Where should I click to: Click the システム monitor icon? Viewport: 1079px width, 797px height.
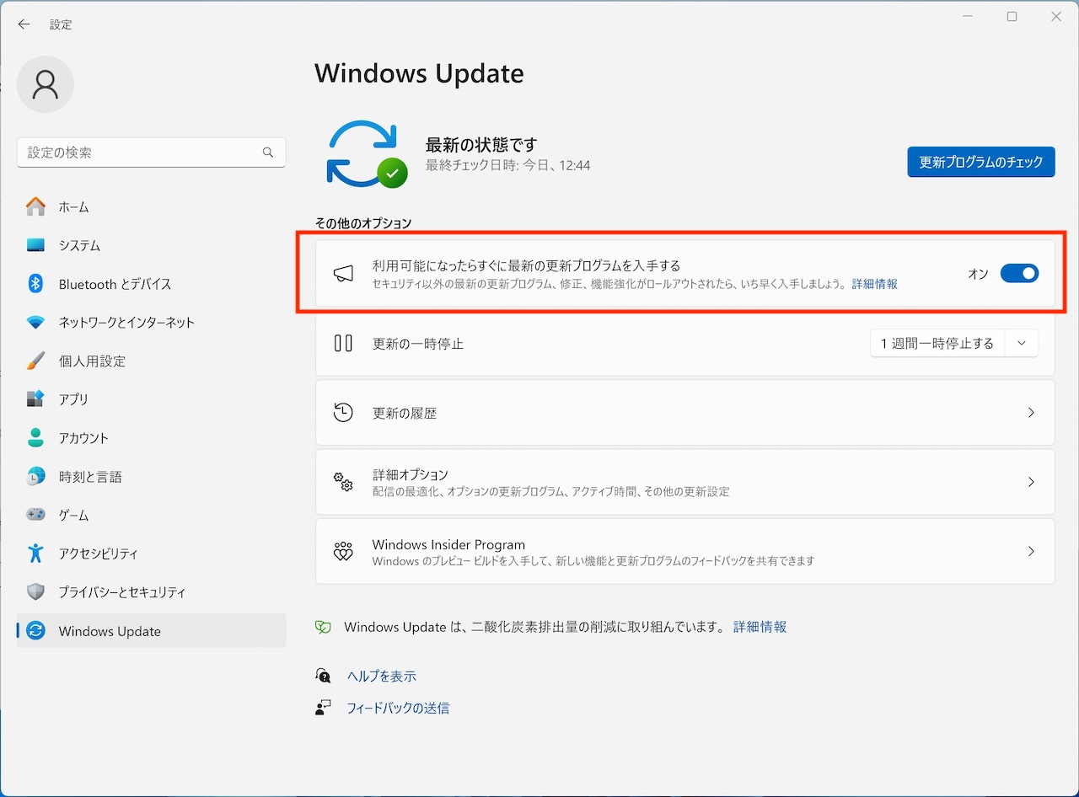pos(35,245)
